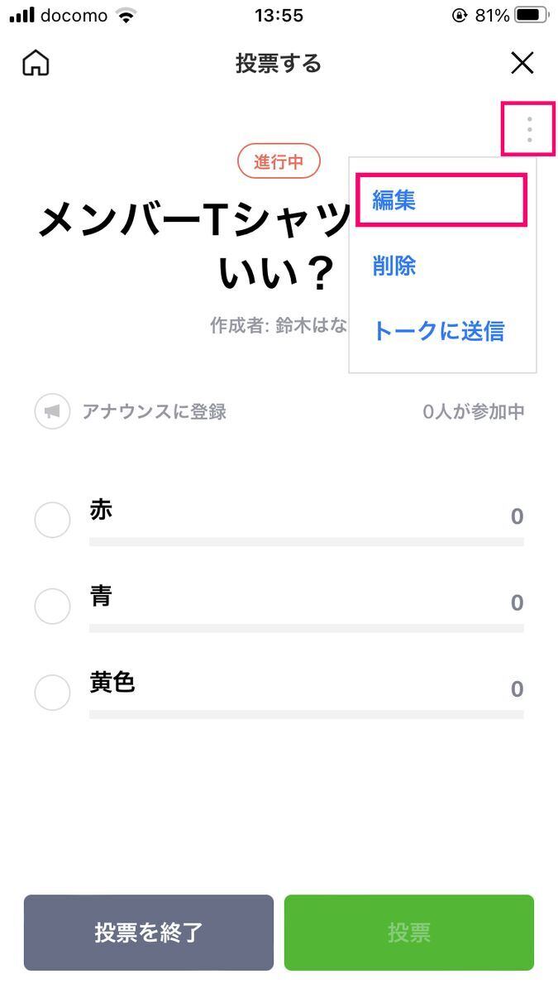Select the 青 poll option radio button
The width and height of the screenshot is (558, 993).
[x=52, y=606]
